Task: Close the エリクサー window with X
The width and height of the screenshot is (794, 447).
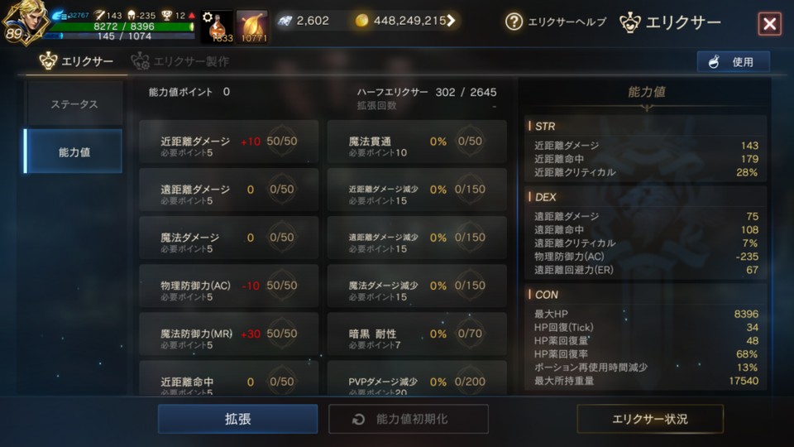Action: (770, 24)
